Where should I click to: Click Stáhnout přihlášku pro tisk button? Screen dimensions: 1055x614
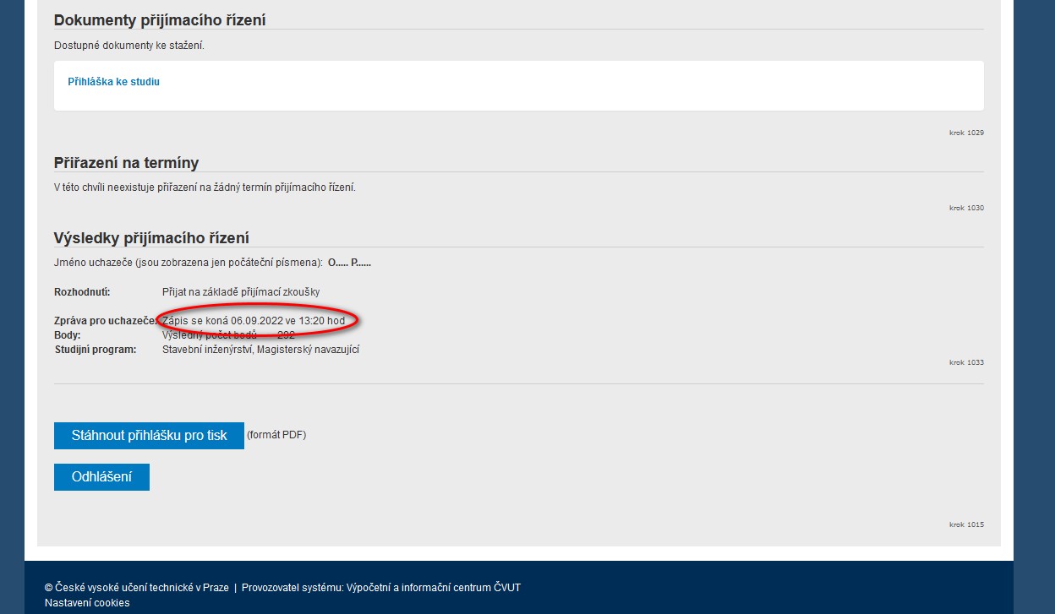(149, 436)
